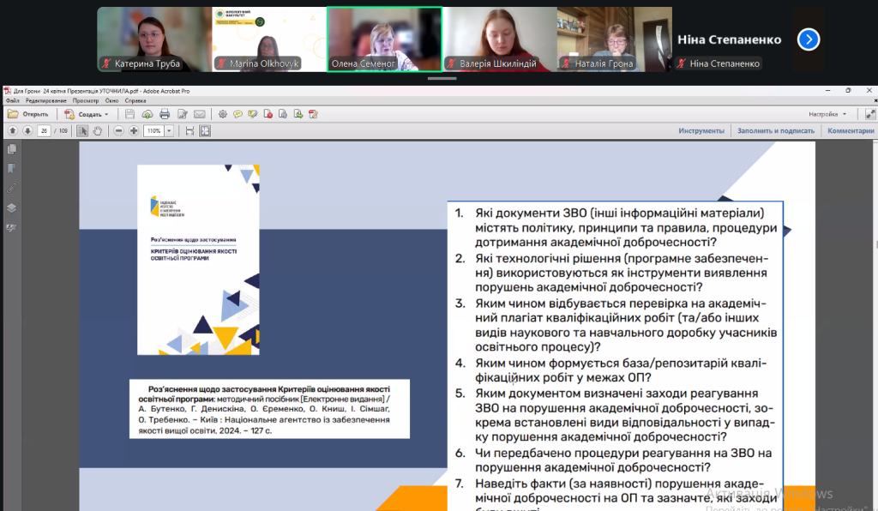The width and height of the screenshot is (878, 511).
Task: Open the Файл menu
Action: [12, 100]
